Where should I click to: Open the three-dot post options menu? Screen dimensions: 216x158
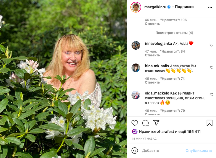pyautogui.click(x=210, y=7)
